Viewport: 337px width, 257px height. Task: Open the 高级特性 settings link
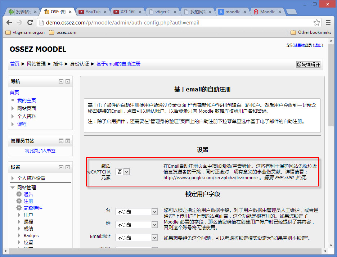pos(33,208)
